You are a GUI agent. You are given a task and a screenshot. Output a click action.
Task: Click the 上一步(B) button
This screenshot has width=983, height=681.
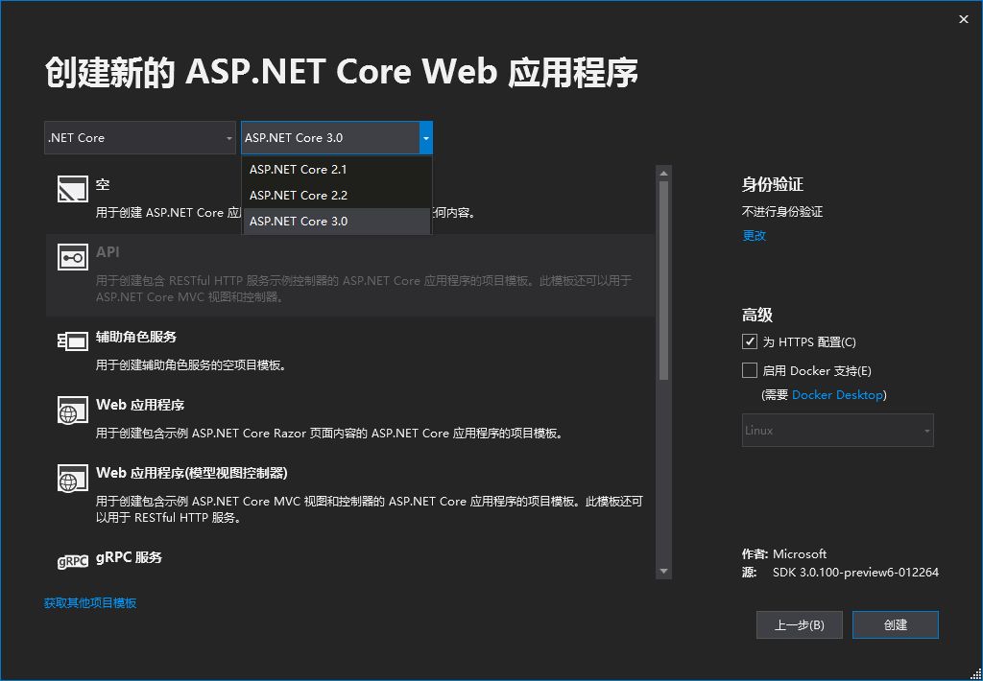pos(799,624)
